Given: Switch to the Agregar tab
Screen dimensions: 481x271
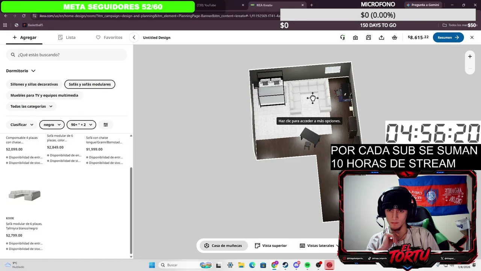Looking at the screenshot, I should tap(24, 38).
